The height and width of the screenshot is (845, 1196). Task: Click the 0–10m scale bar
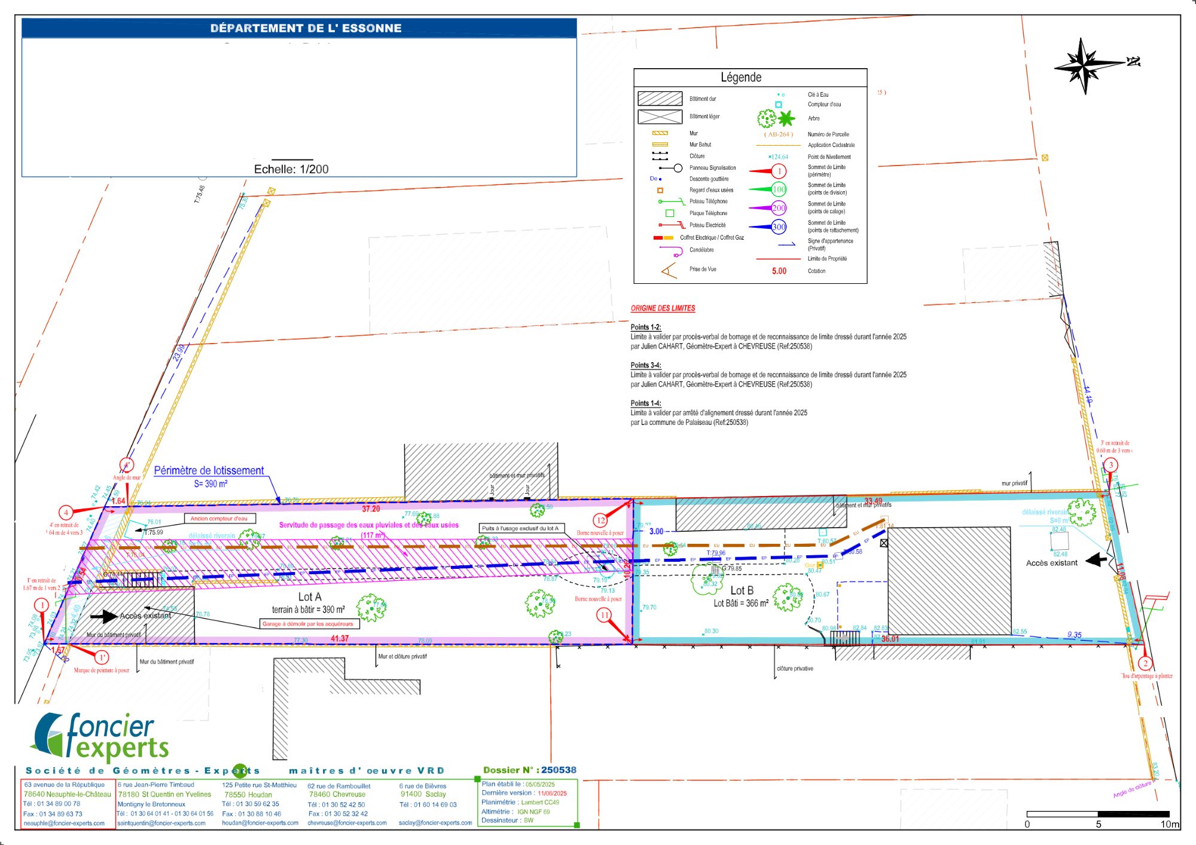1098,814
